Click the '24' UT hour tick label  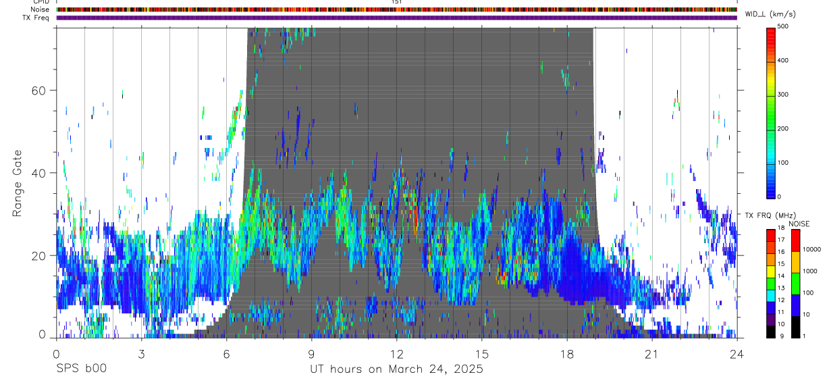coord(737,353)
